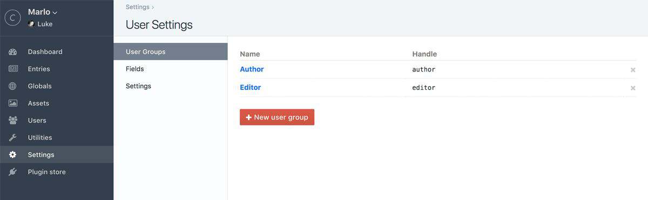Click the New user group button
This screenshot has height=200, width=648.
click(277, 117)
